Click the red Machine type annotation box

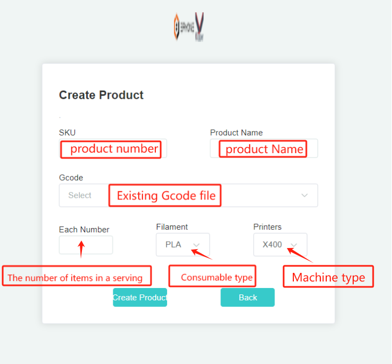click(x=328, y=276)
